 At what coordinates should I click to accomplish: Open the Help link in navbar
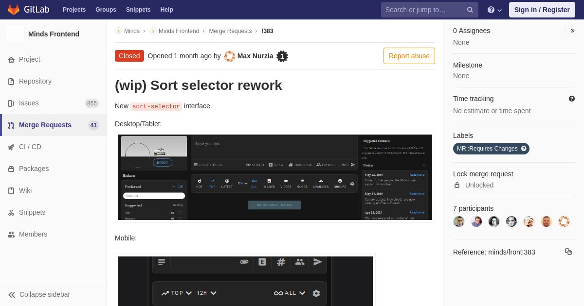166,10
